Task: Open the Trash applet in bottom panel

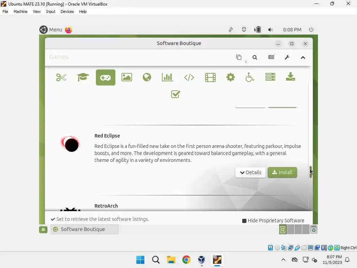Action: click(314, 230)
